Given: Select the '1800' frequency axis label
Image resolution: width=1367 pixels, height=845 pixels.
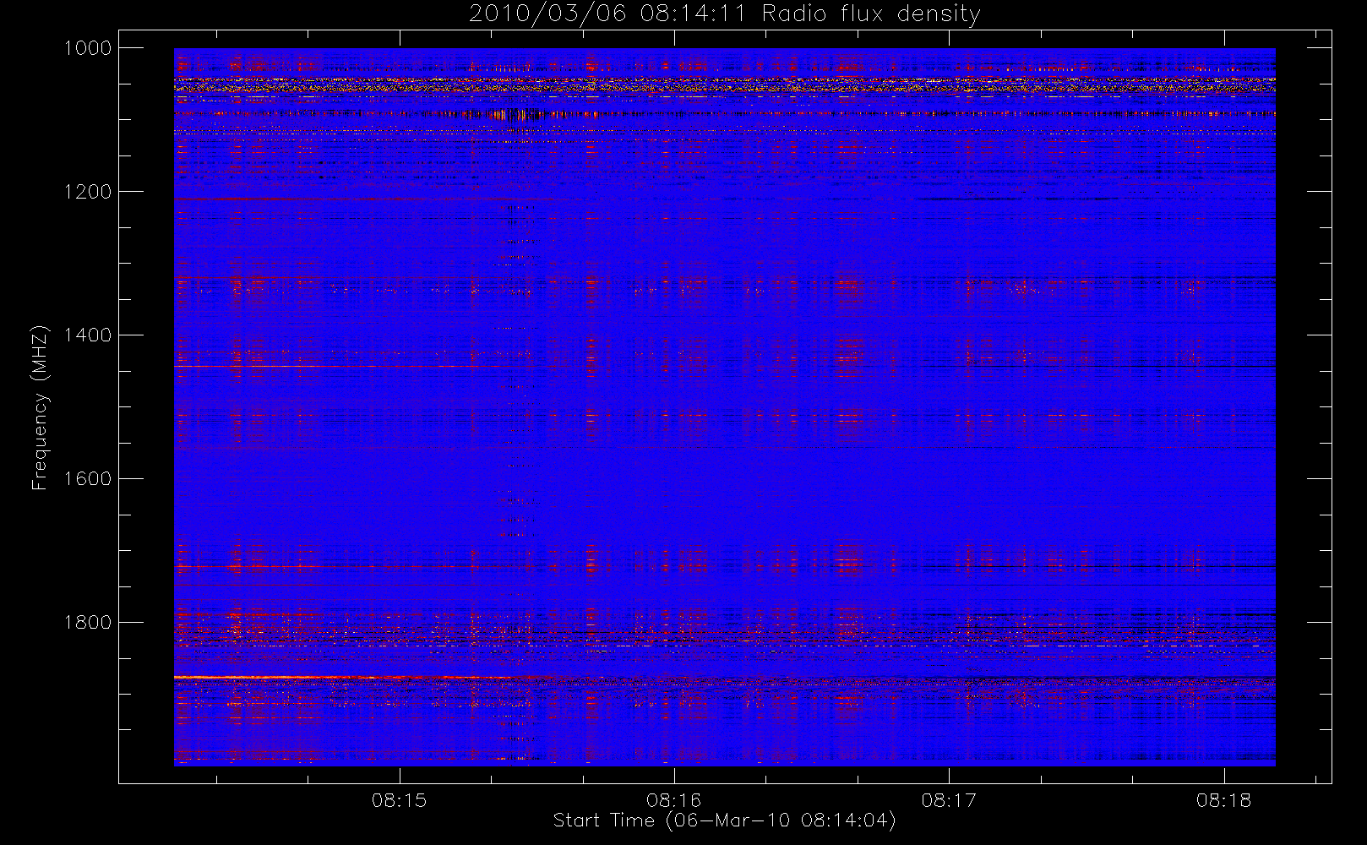Looking at the screenshot, I should (88, 623).
